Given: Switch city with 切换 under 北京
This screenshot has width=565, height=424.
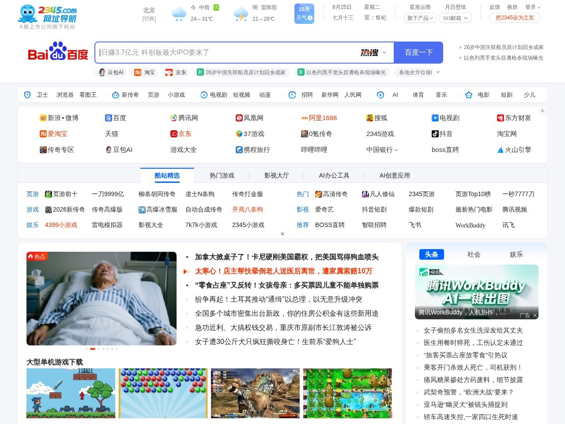Looking at the screenshot, I should [x=149, y=19].
